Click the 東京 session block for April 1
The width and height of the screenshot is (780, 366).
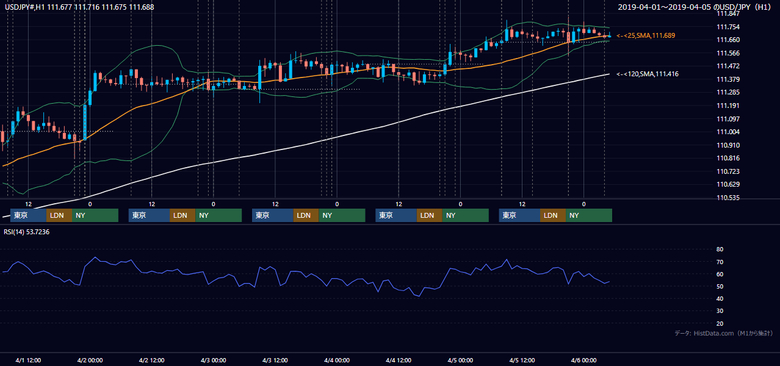coord(27,215)
